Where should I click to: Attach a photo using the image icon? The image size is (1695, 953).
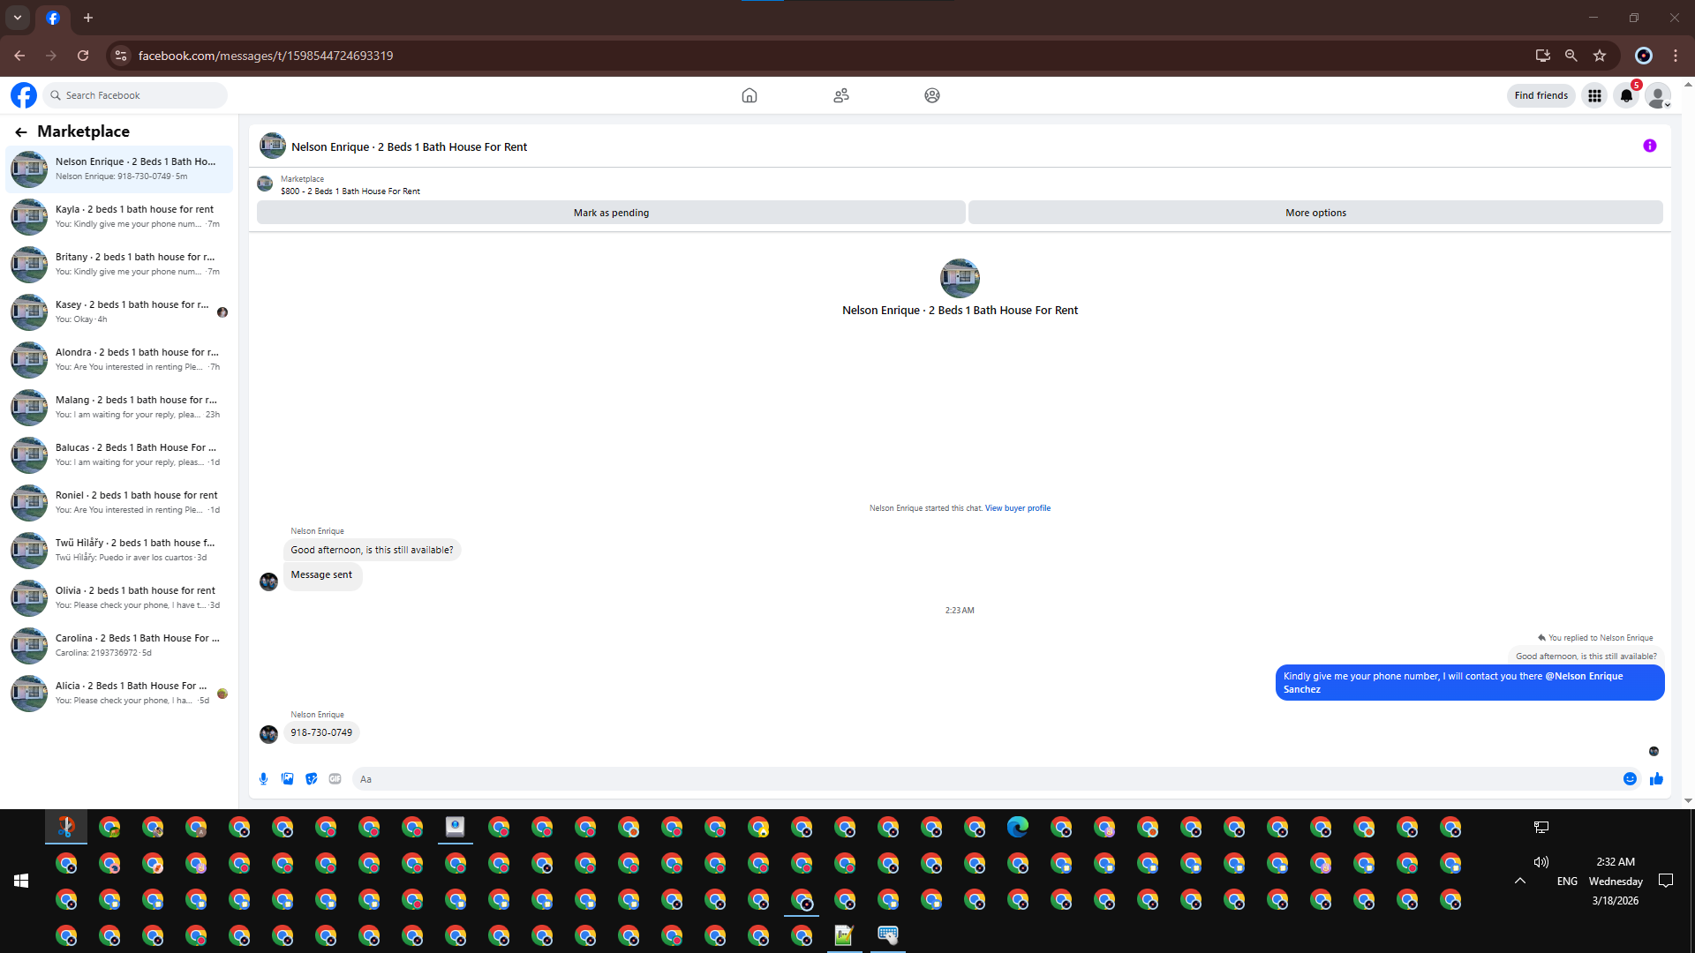coord(287,779)
